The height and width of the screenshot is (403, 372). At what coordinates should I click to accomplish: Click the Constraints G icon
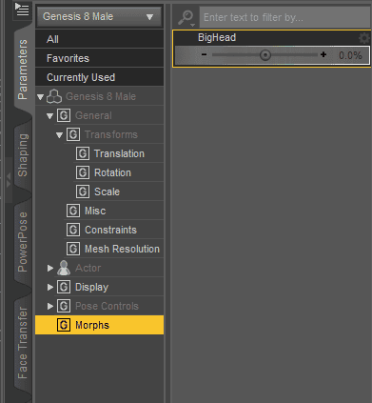point(73,230)
